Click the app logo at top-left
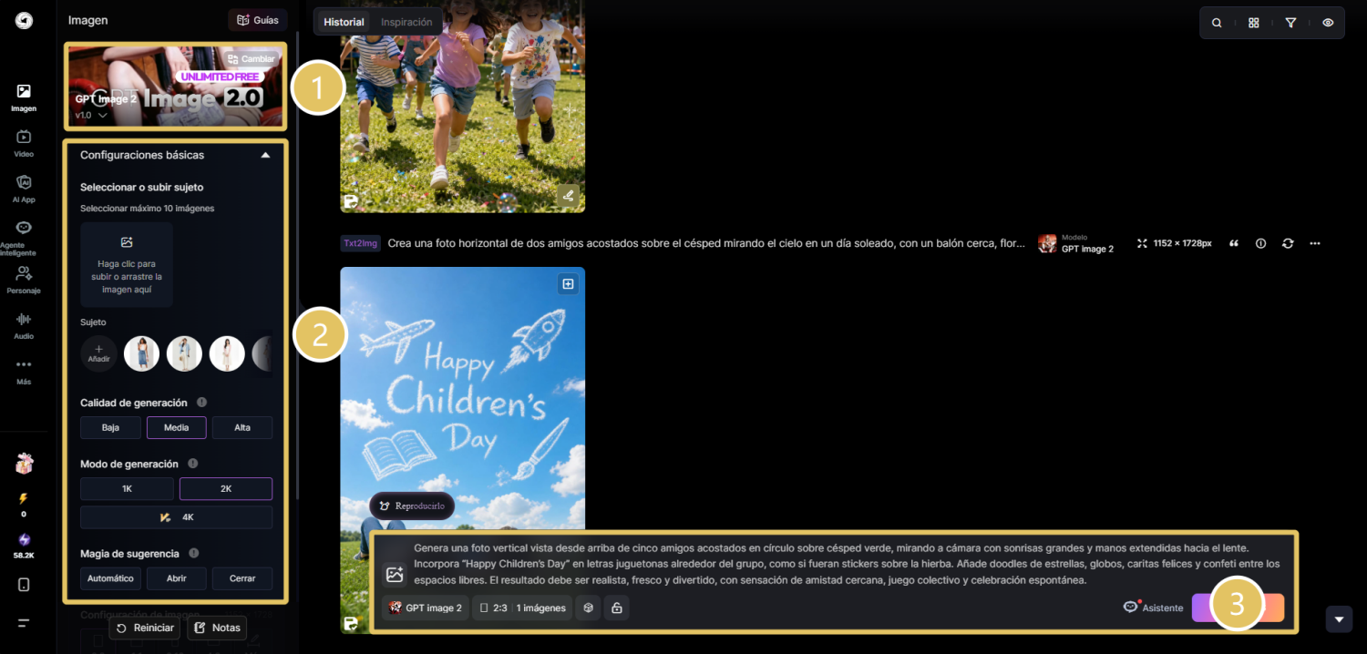This screenshot has width=1367, height=654. tap(24, 20)
